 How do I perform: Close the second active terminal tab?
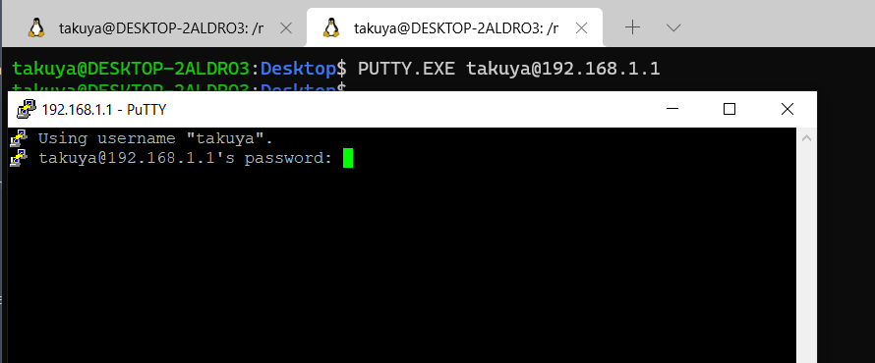(x=581, y=27)
